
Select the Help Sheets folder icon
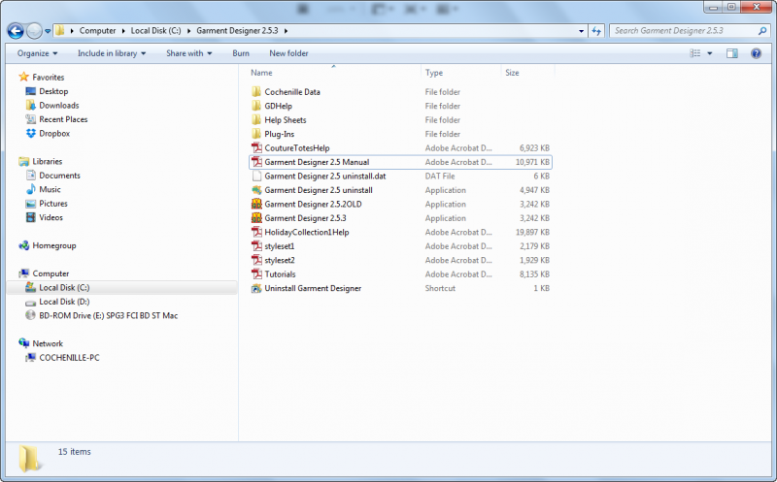[256, 119]
